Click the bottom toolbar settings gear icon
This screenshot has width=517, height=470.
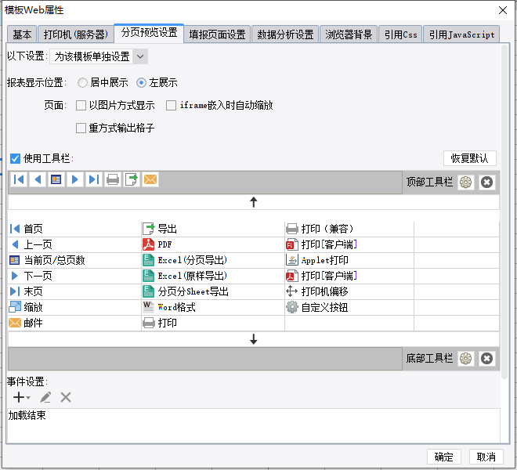[465, 359]
